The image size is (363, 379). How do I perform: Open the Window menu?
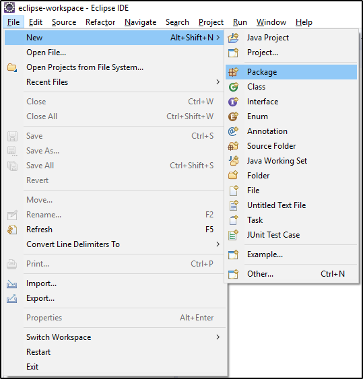(x=271, y=22)
